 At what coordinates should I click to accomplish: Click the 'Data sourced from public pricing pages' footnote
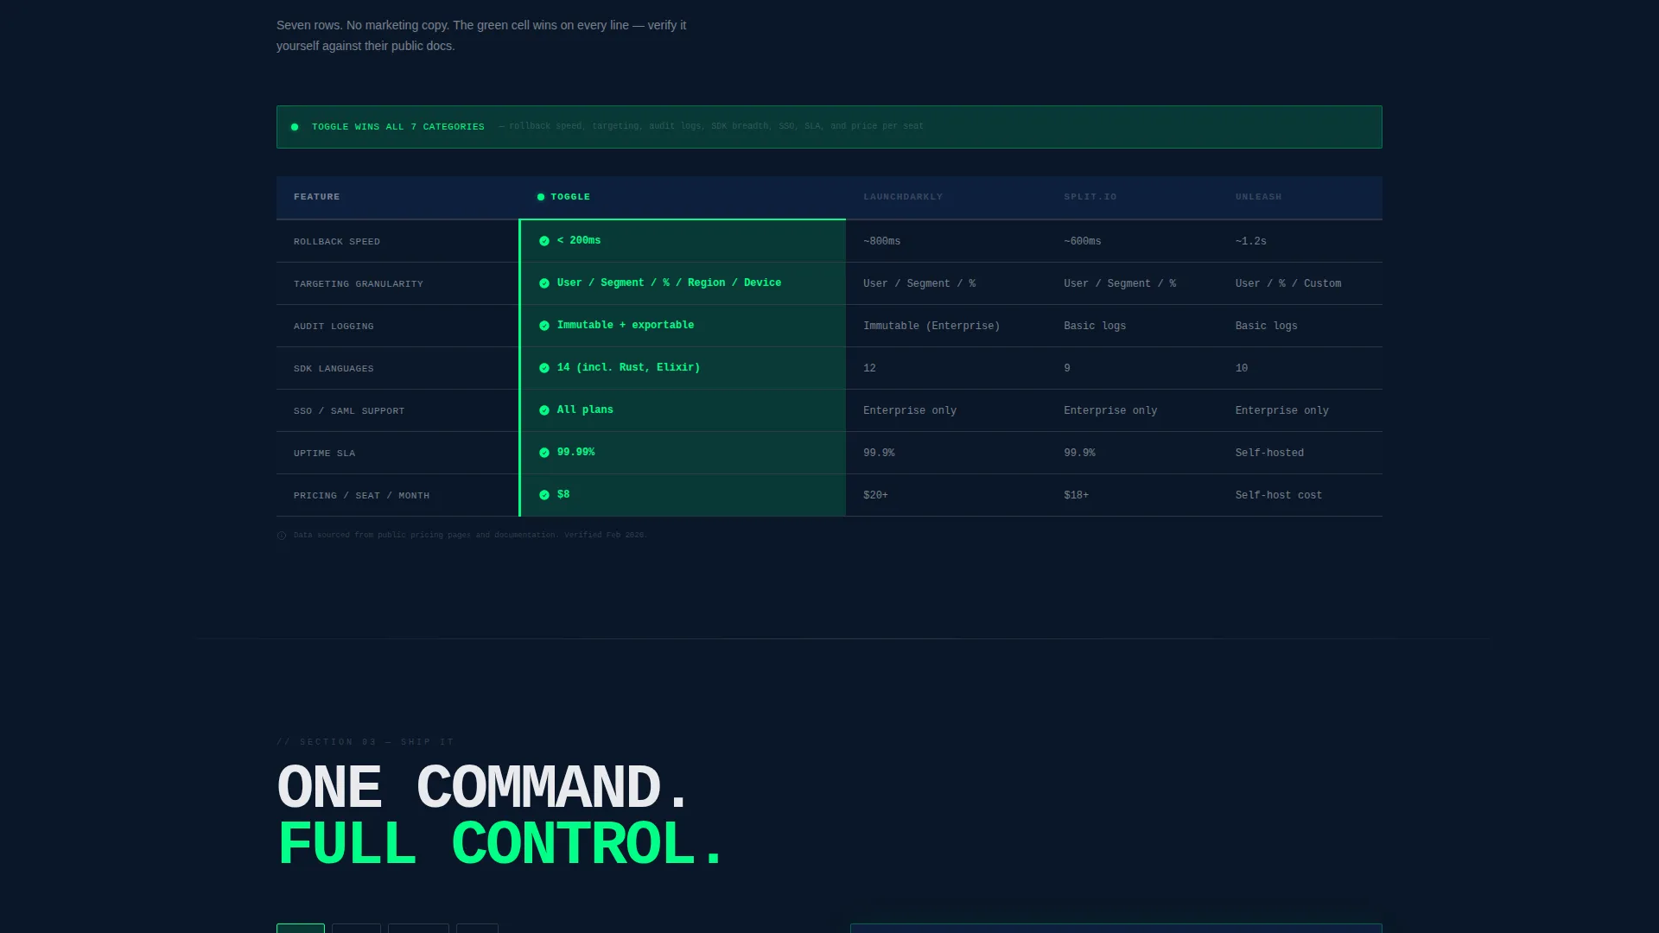pos(469,536)
